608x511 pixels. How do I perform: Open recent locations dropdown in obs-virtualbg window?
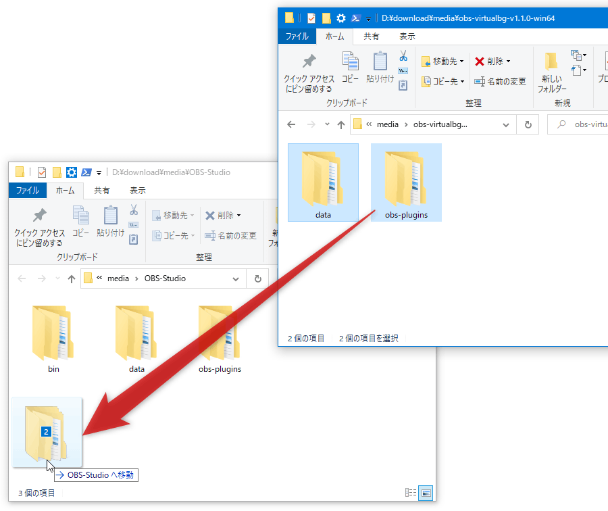327,124
